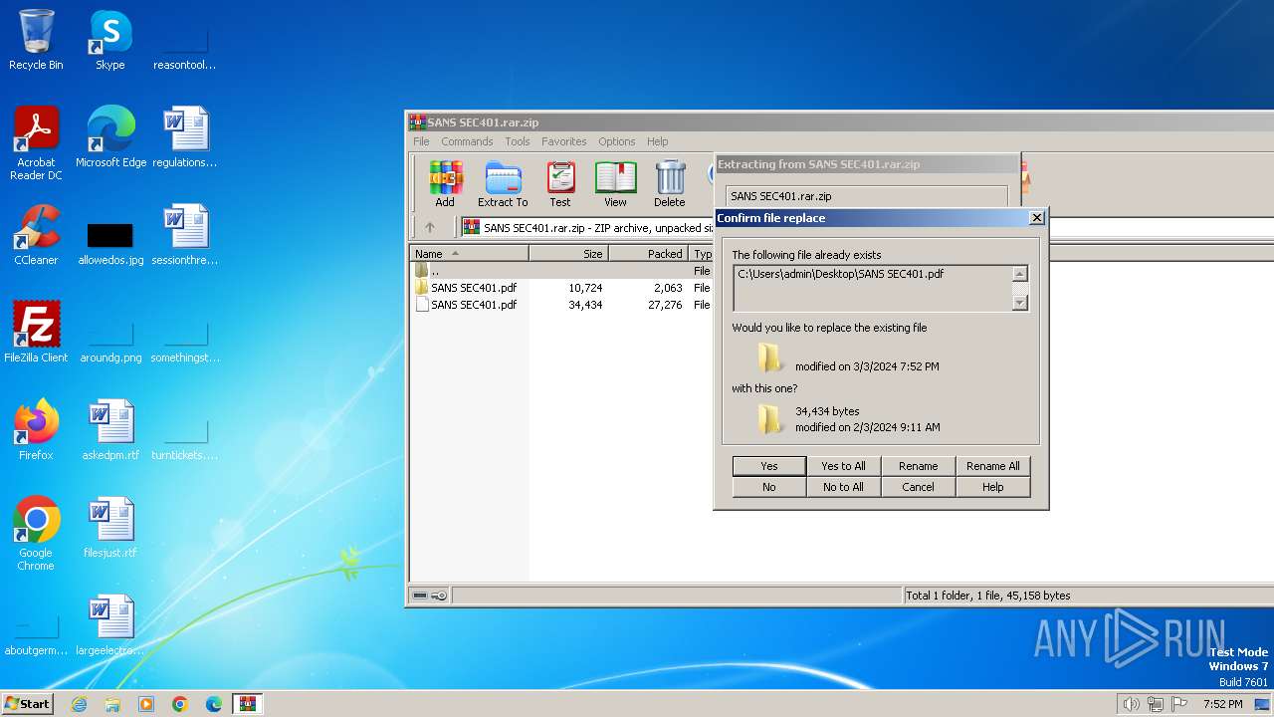This screenshot has height=717, width=1274.
Task: Sort the archive list by Name column
Action: pyautogui.click(x=469, y=254)
